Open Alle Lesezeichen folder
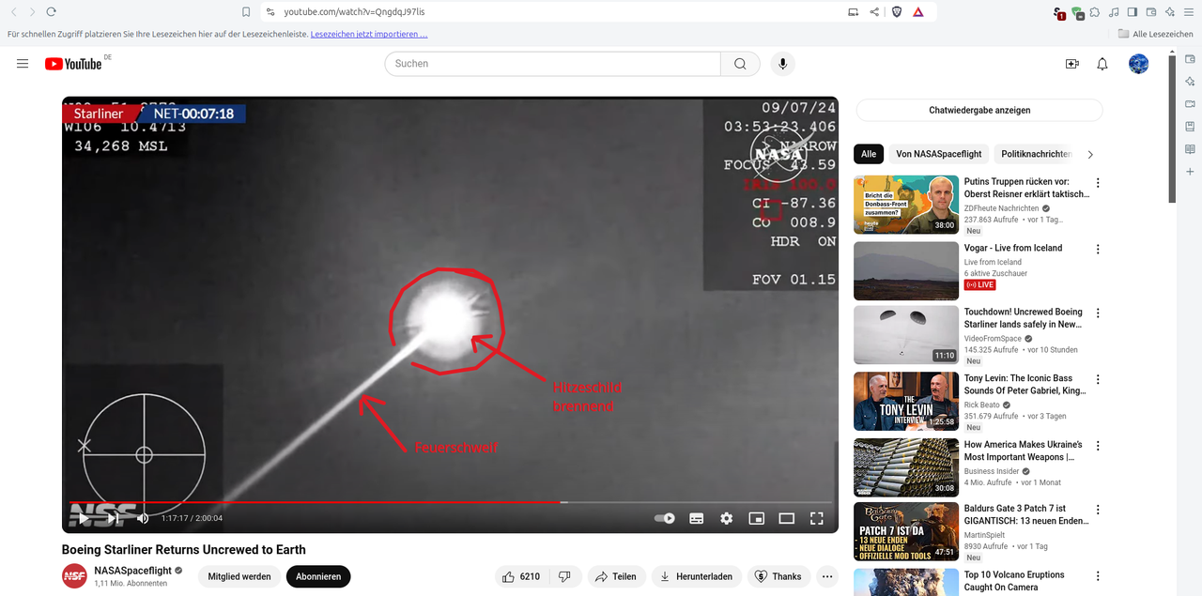The image size is (1202, 596). pos(1156,34)
